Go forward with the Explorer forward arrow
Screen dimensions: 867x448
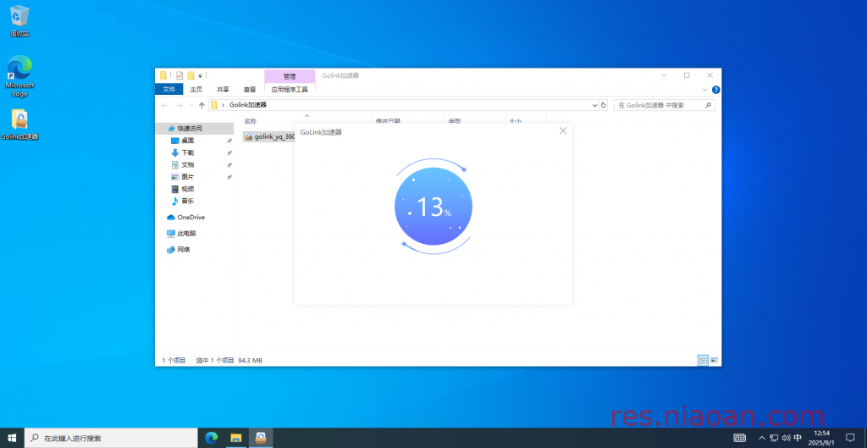click(179, 105)
